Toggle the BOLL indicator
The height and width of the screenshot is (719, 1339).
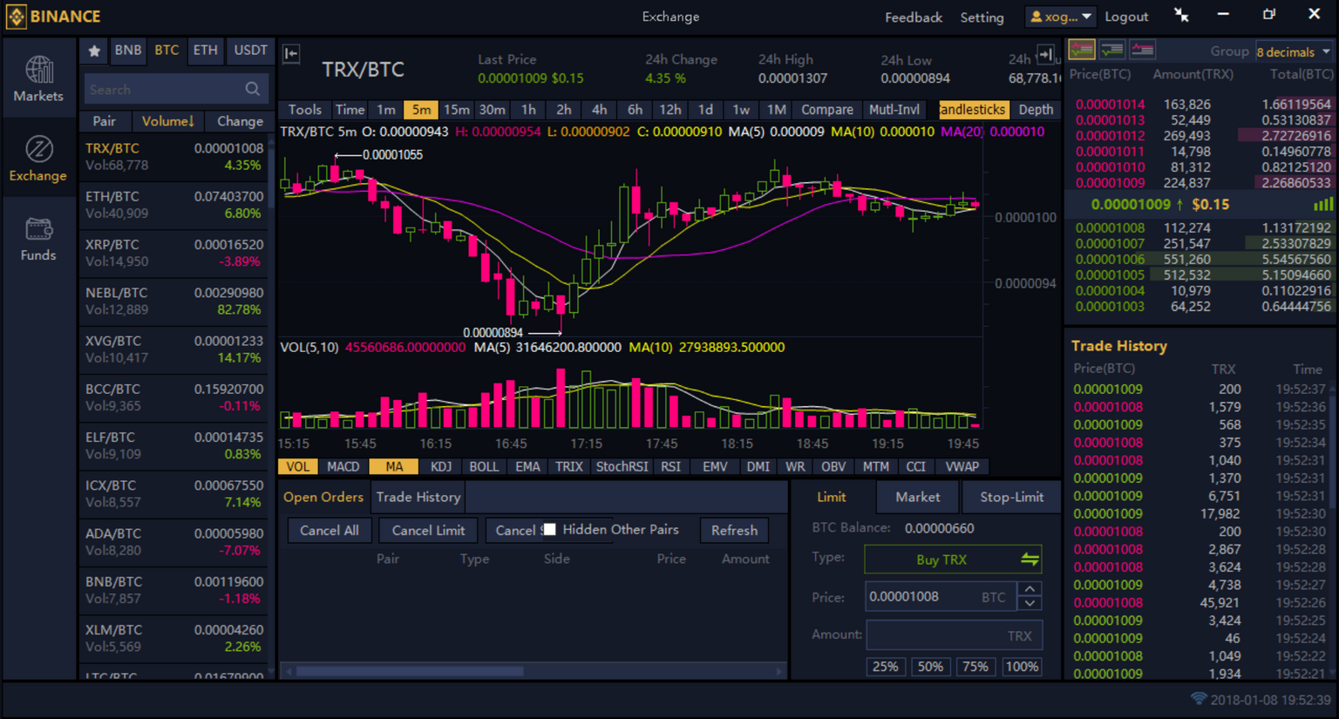(x=484, y=466)
